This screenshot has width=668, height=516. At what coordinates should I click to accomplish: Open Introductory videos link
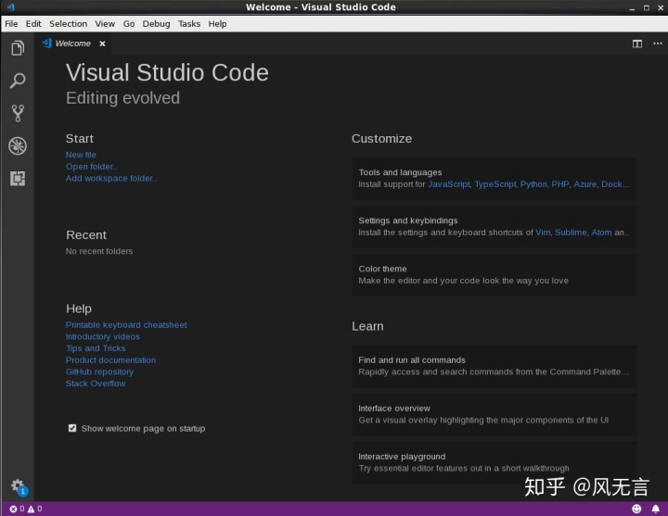click(103, 336)
